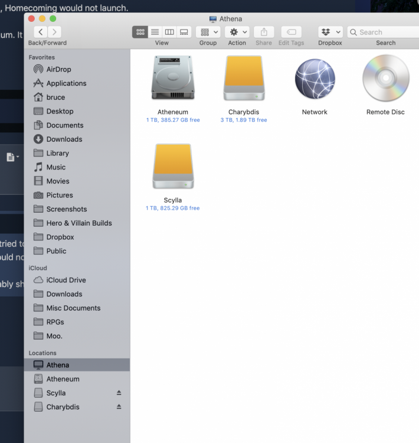Select Atheneum under Locations
The height and width of the screenshot is (443, 419).
(x=77, y=379)
